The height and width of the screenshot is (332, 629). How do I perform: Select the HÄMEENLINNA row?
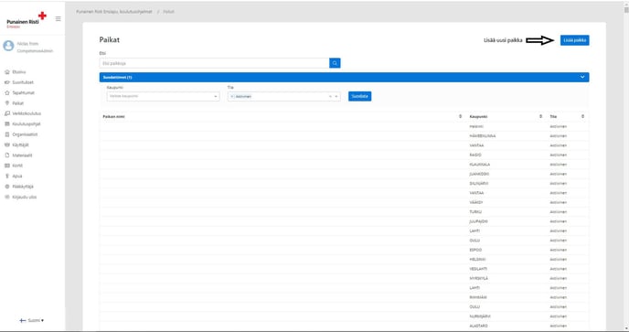pyautogui.click(x=344, y=135)
